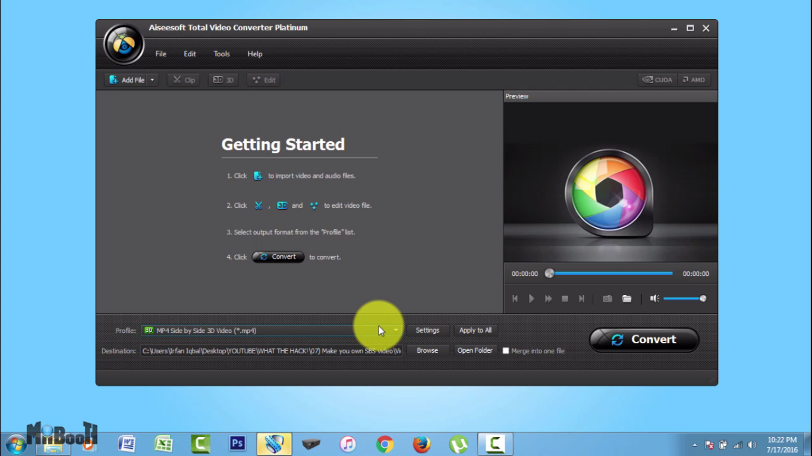Launch Excel from the taskbar

(163, 444)
